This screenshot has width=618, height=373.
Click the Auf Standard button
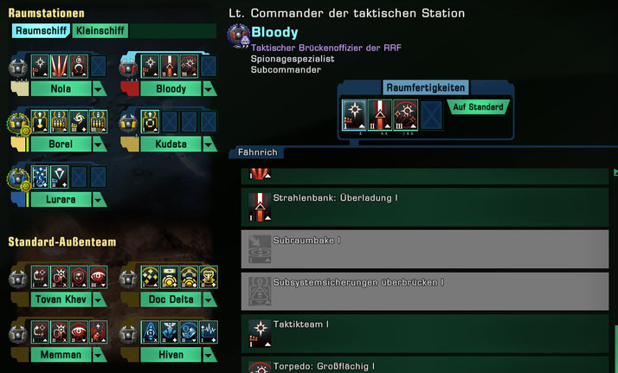click(478, 106)
